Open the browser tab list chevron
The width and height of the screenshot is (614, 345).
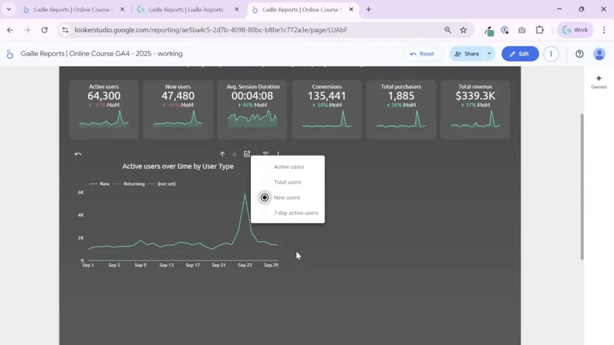coord(9,9)
